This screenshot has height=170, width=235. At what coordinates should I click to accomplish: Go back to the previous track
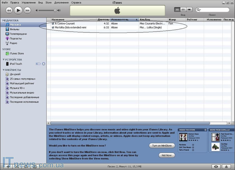point(9,10)
